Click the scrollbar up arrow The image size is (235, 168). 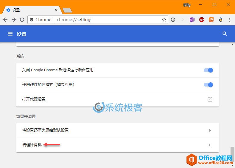coord(232,45)
